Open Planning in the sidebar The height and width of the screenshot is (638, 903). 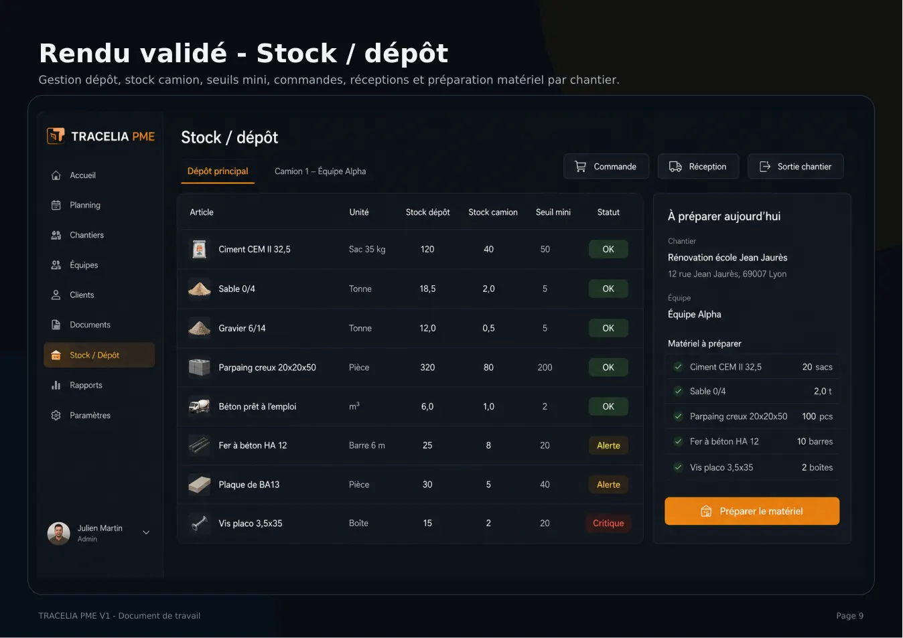click(x=99, y=206)
